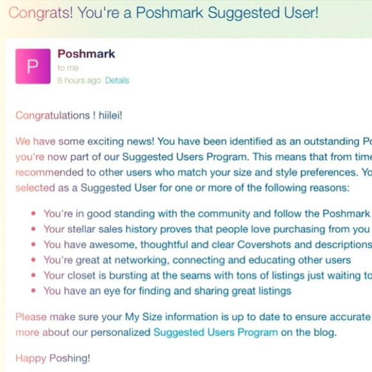Click the '8 hours ago' timestamp
Viewport: 372px width, 372px height.
[x=80, y=80]
